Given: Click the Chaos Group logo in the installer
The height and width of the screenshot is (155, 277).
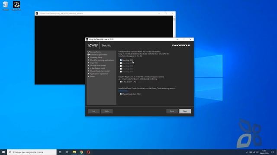Looking at the screenshot, I should point(181,46).
